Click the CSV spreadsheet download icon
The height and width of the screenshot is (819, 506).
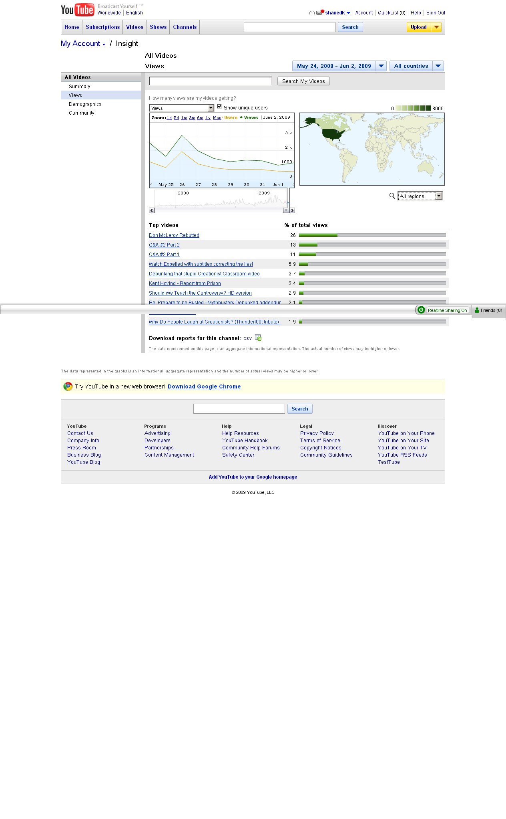(258, 338)
